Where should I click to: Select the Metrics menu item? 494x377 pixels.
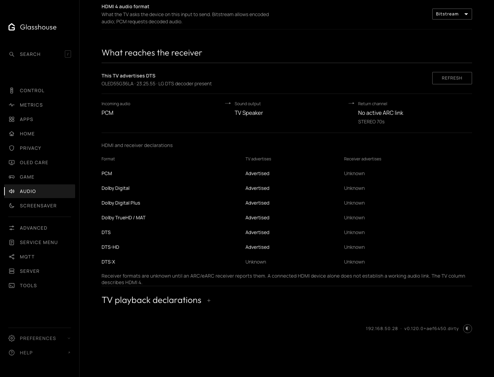pos(39,105)
